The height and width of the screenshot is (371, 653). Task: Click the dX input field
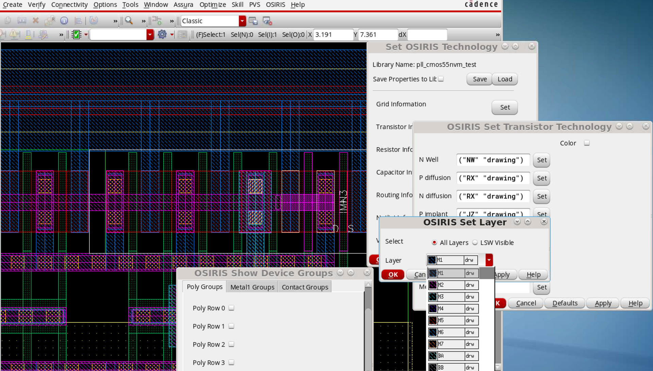click(427, 35)
